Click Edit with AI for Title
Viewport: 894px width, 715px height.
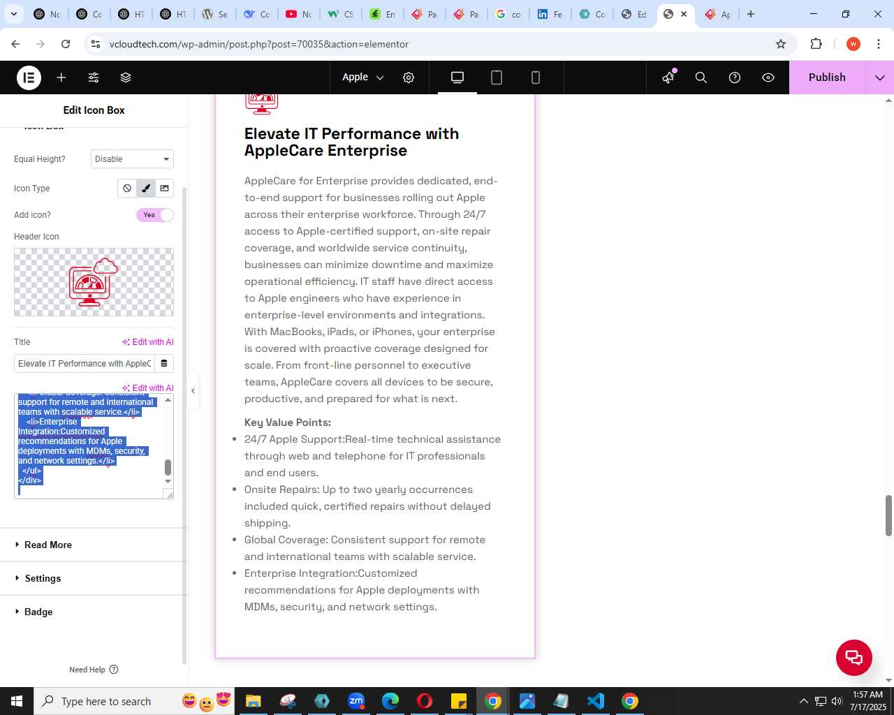(x=148, y=342)
